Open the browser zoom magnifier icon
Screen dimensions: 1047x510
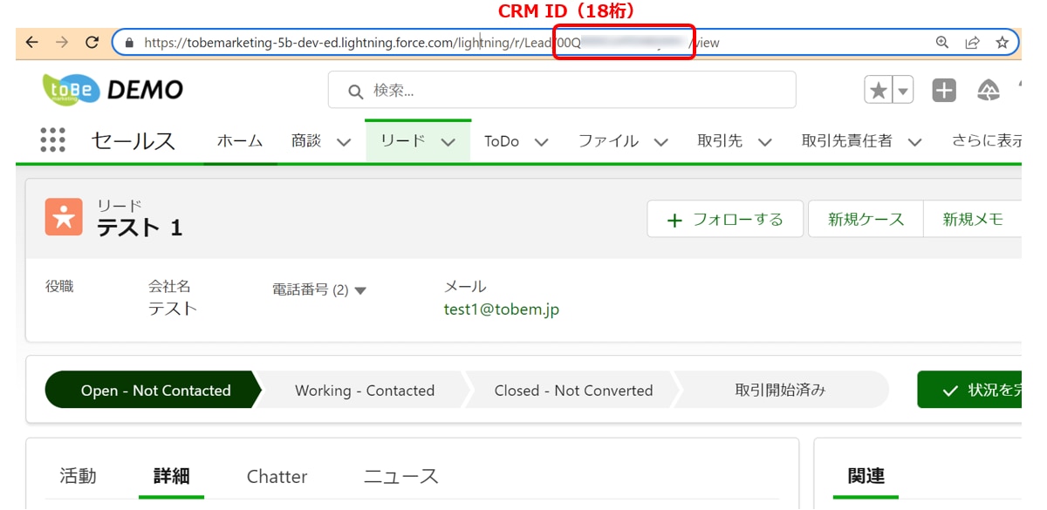(x=942, y=42)
